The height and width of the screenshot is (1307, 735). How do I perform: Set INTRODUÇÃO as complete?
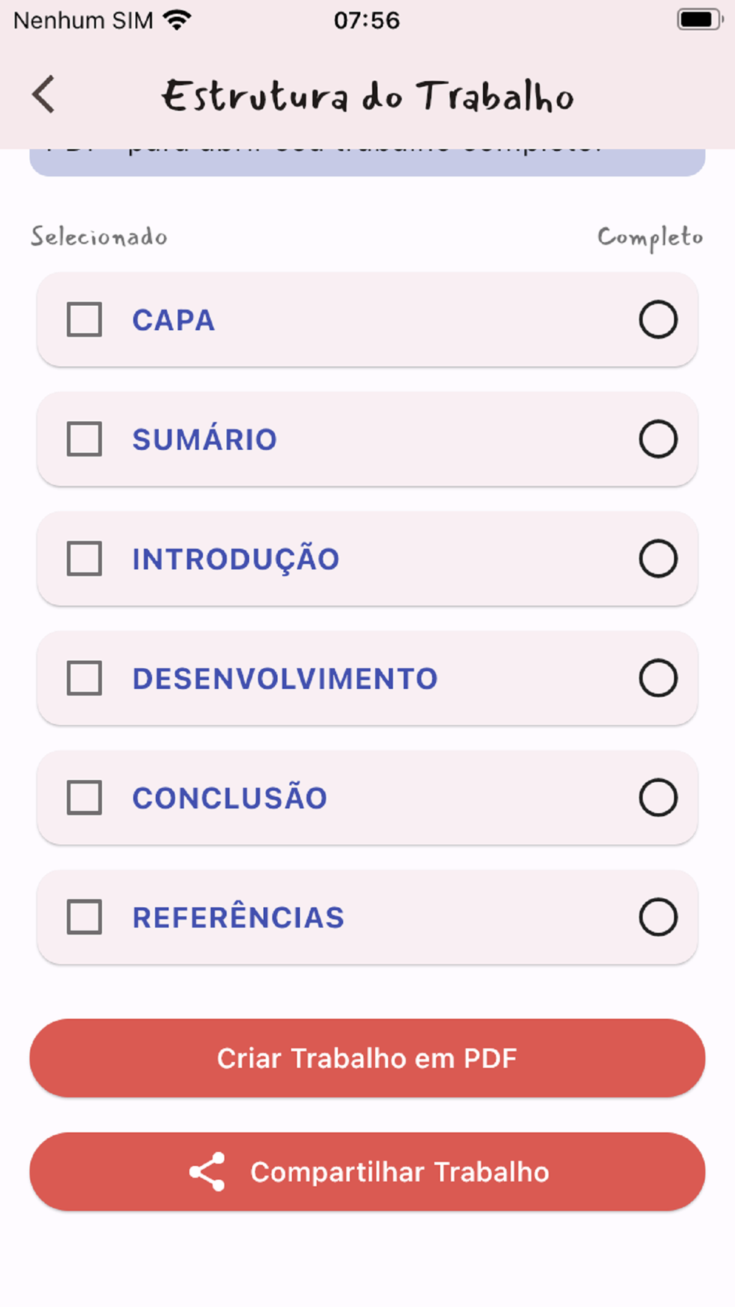658,559
